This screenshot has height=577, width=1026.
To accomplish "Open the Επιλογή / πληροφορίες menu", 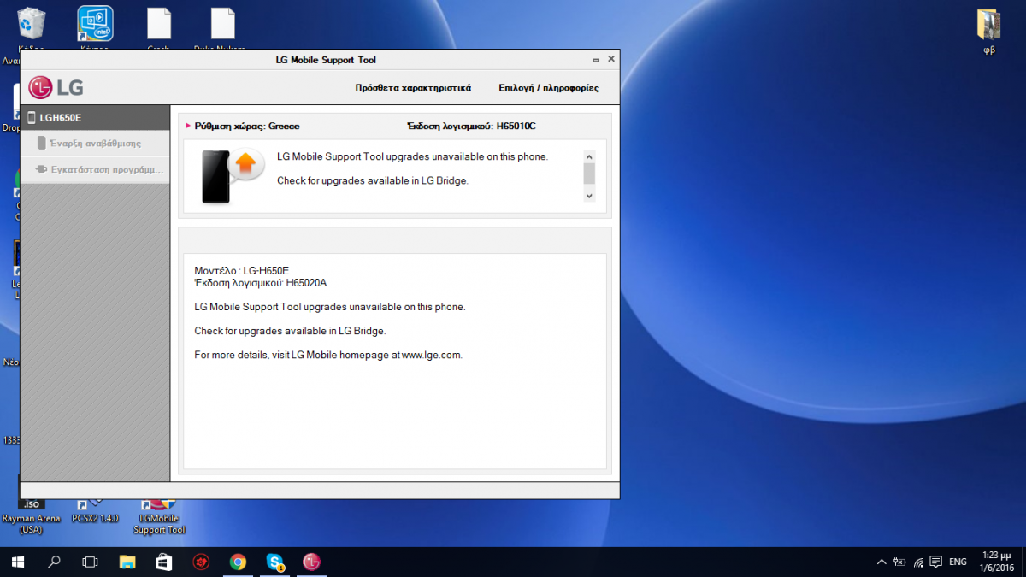I will pyautogui.click(x=549, y=88).
